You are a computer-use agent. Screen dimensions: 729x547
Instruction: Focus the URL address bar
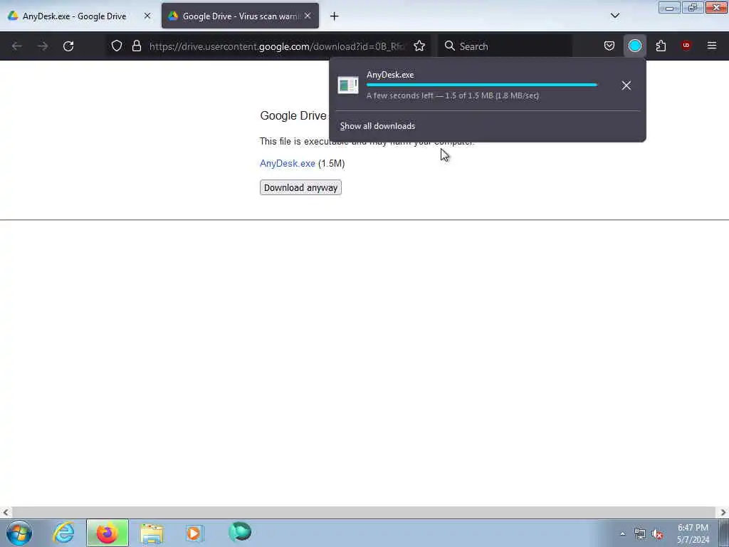277,46
